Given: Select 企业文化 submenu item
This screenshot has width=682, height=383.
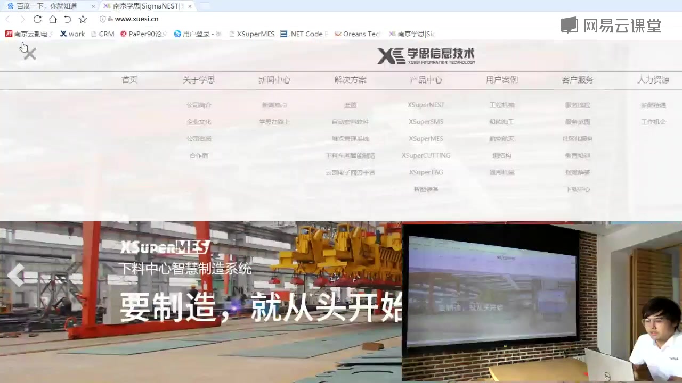Looking at the screenshot, I should pos(199,122).
